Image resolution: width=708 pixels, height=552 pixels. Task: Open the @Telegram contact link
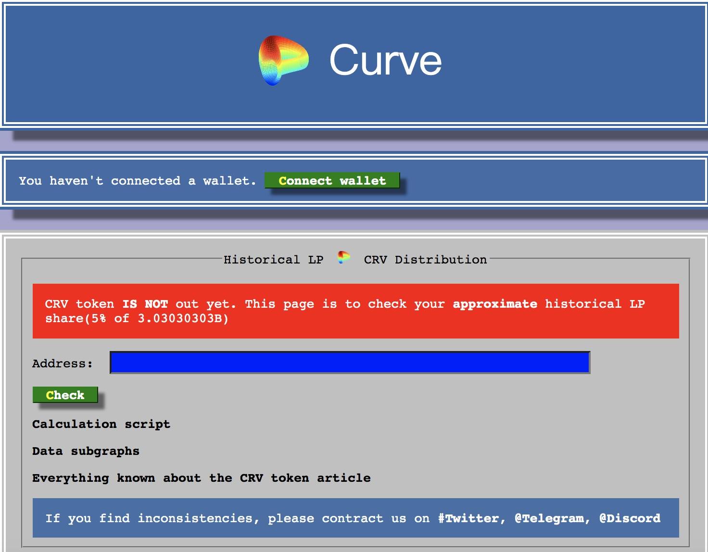549,518
